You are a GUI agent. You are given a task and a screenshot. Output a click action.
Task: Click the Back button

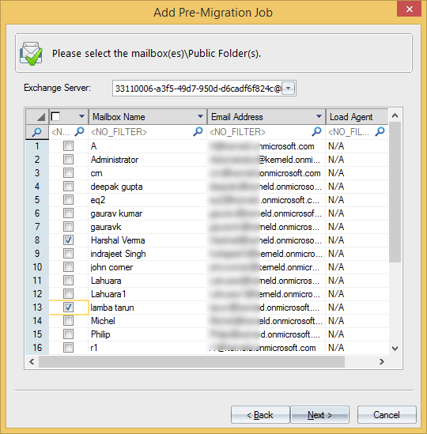point(260,414)
